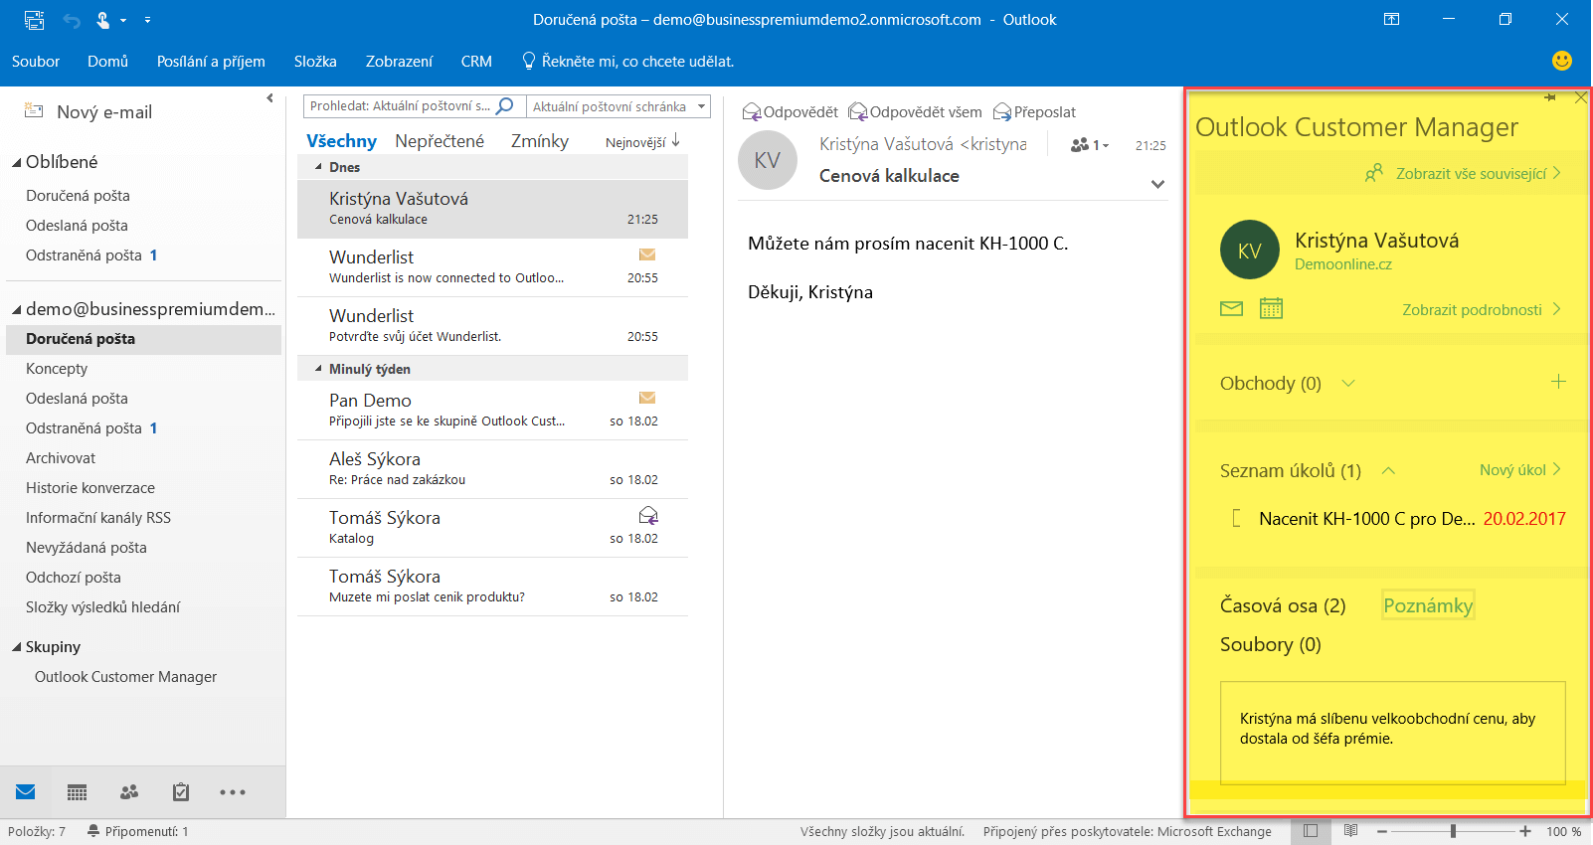This screenshot has width=1593, height=845.
Task: Collapse the Minulý týden message group
Action: (x=318, y=369)
